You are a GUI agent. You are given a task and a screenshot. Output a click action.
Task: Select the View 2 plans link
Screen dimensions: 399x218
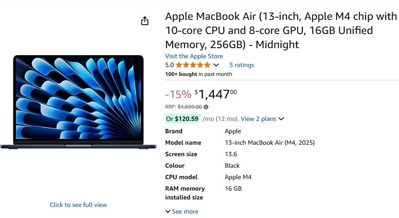(x=258, y=119)
